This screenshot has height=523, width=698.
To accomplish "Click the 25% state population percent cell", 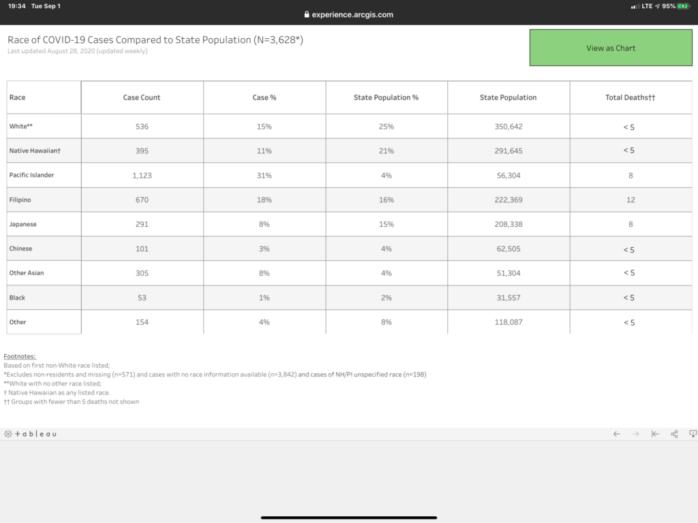I will (386, 127).
